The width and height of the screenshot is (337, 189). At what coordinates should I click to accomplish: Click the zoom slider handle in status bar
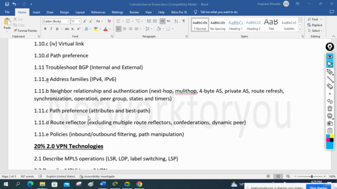[x=312, y=176]
